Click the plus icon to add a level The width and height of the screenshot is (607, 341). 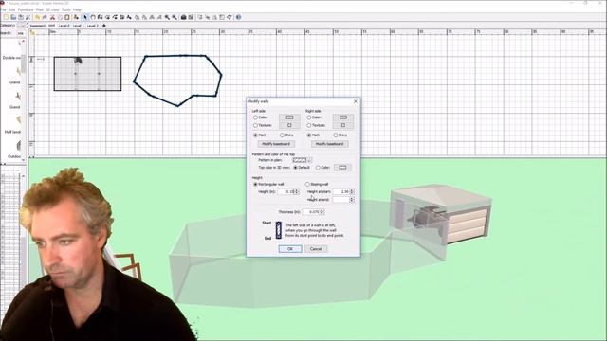[x=104, y=26]
